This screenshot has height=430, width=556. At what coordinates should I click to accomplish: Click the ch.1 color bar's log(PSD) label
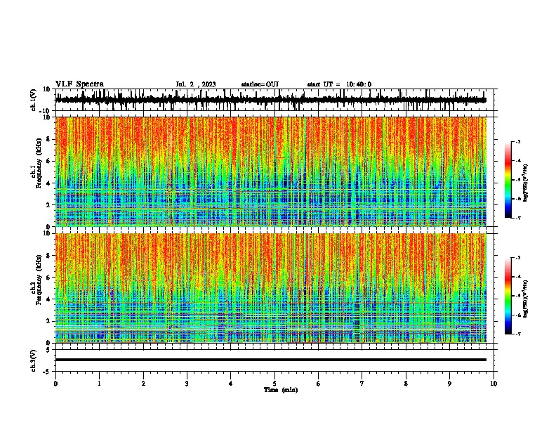(526, 183)
